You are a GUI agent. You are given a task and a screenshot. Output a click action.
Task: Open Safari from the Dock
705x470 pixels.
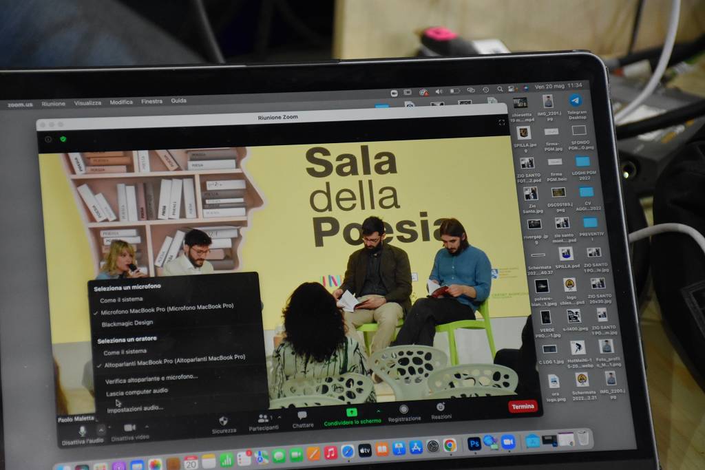click(x=348, y=451)
